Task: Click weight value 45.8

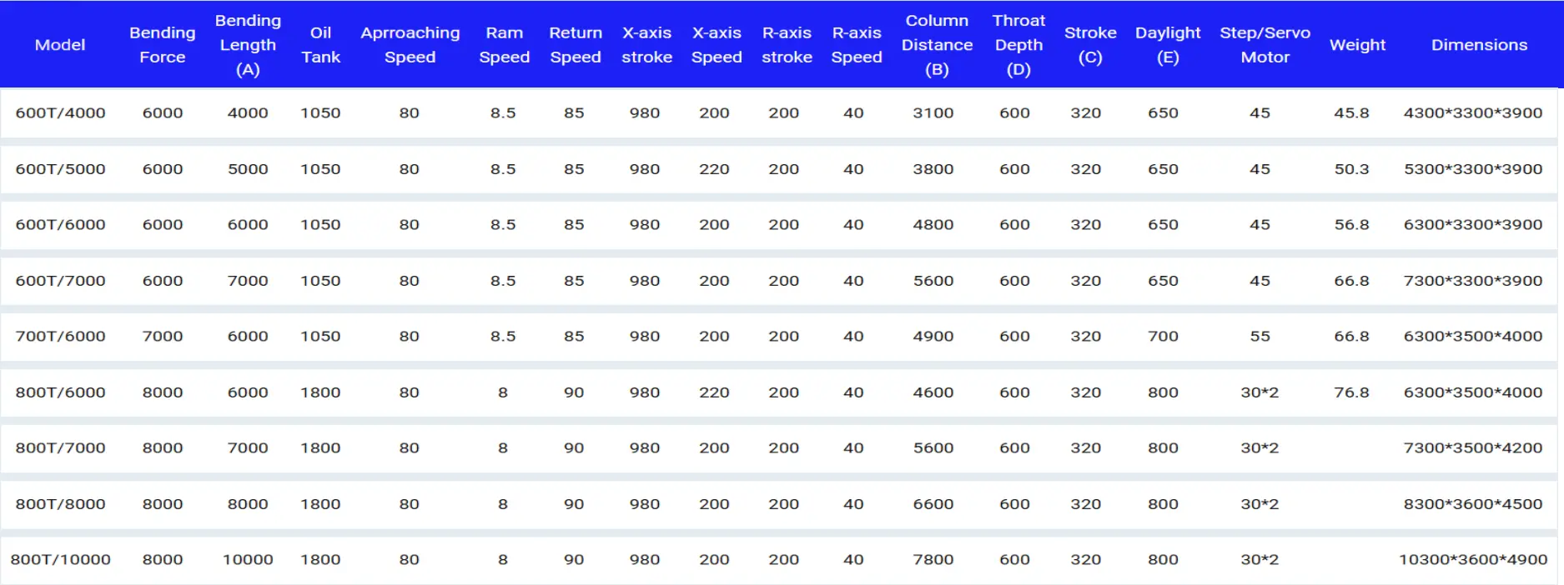Action: click(1352, 112)
